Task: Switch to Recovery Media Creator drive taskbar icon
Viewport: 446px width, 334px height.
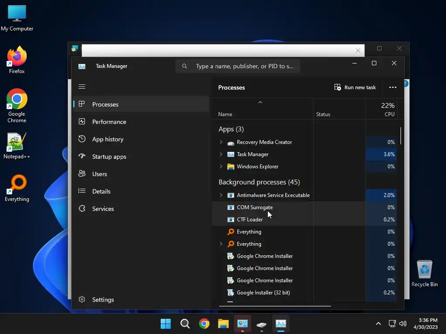Action: tap(261, 324)
